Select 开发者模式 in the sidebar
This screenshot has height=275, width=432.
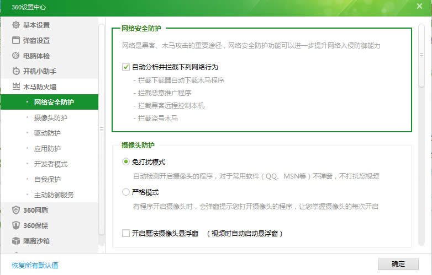(51, 164)
